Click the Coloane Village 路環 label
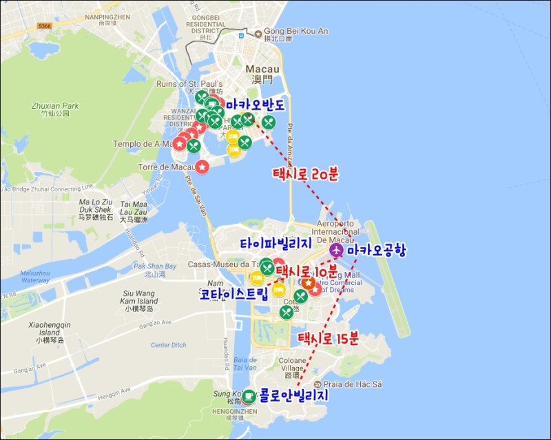 coord(292,368)
